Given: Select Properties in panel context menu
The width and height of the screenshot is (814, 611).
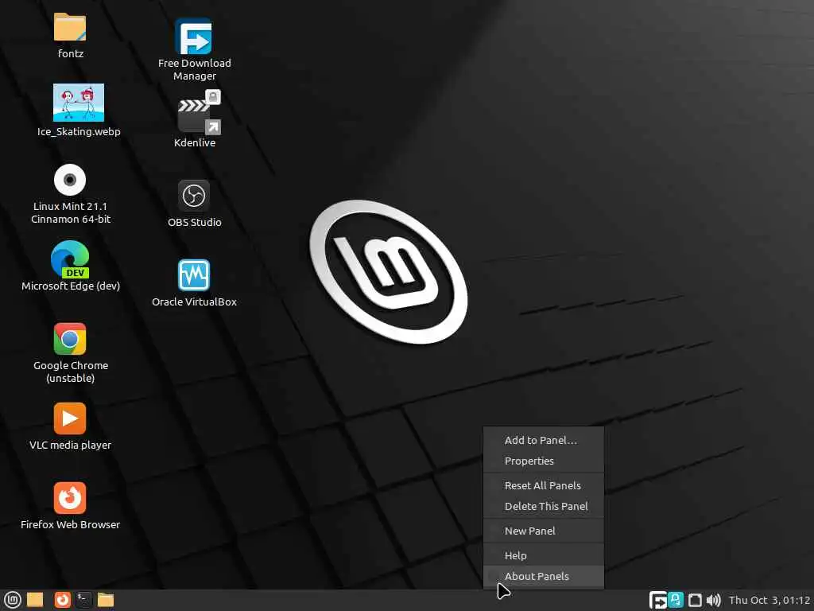Looking at the screenshot, I should point(544,461).
